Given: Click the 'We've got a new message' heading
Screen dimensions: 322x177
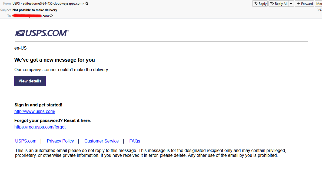Looking at the screenshot, I should pos(54,60).
